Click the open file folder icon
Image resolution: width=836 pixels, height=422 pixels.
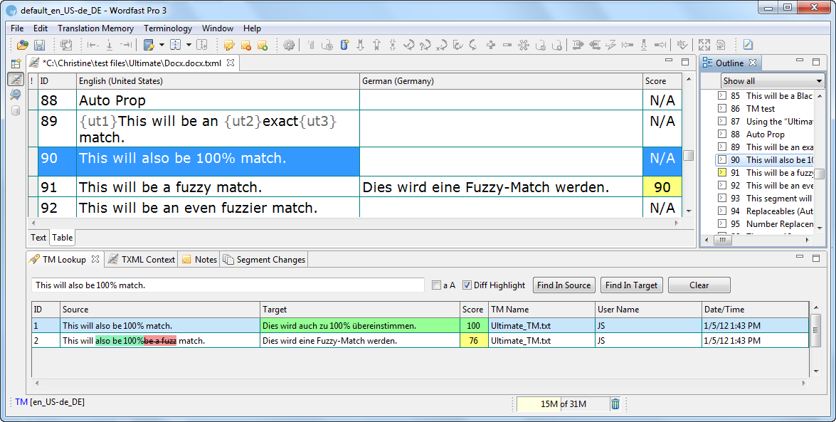tap(23, 46)
